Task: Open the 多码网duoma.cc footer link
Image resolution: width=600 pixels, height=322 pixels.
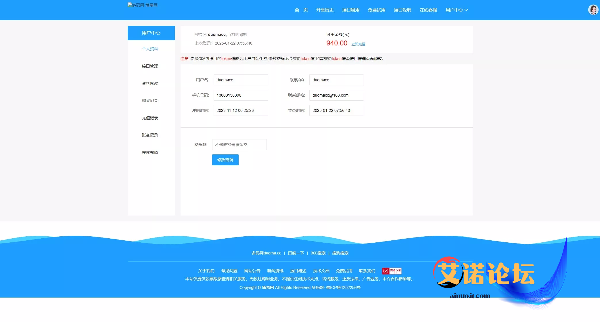Action: 266,253
